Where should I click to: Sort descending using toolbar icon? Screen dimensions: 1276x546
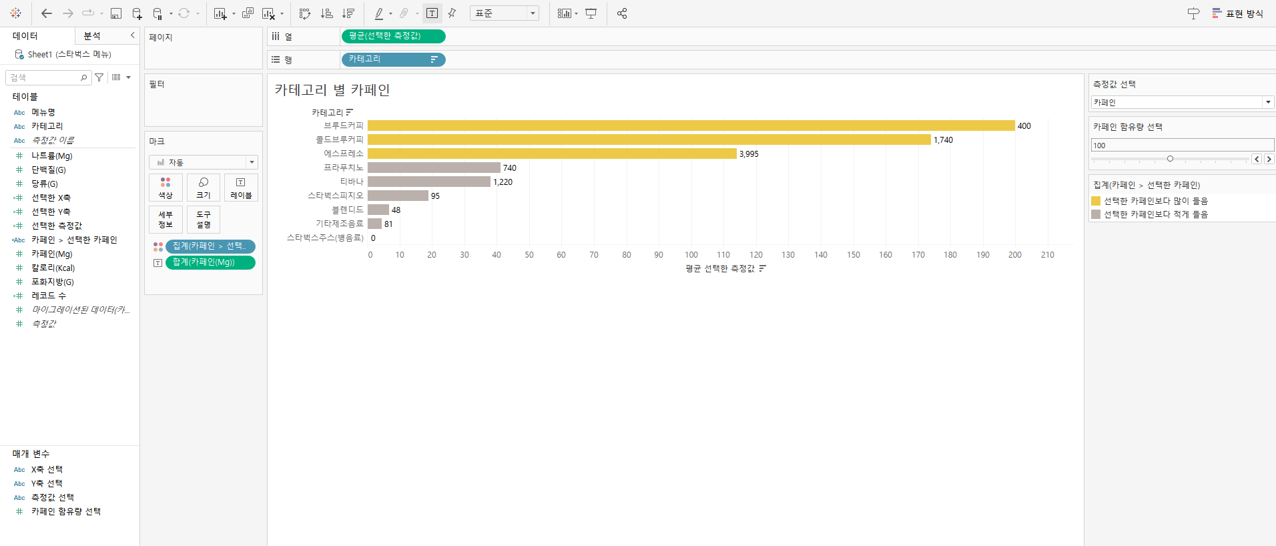(348, 13)
